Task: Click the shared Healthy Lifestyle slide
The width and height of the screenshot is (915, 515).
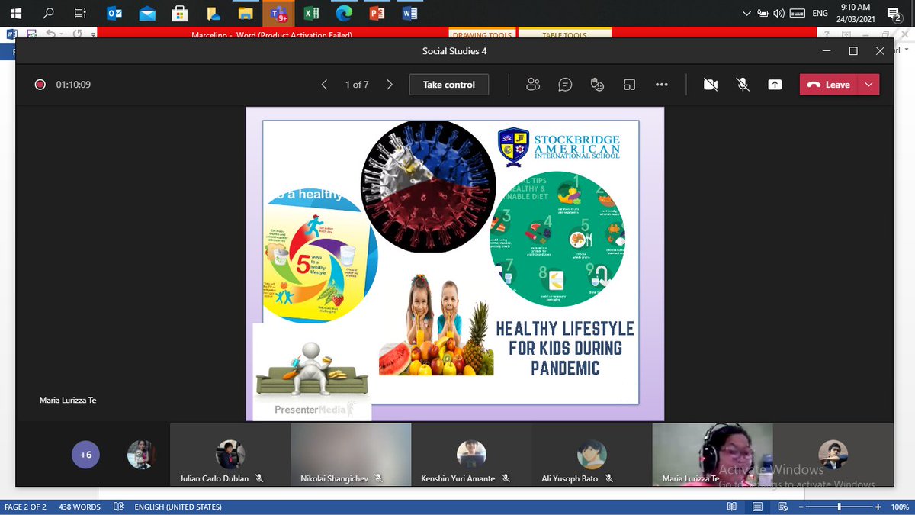Action: click(x=454, y=264)
